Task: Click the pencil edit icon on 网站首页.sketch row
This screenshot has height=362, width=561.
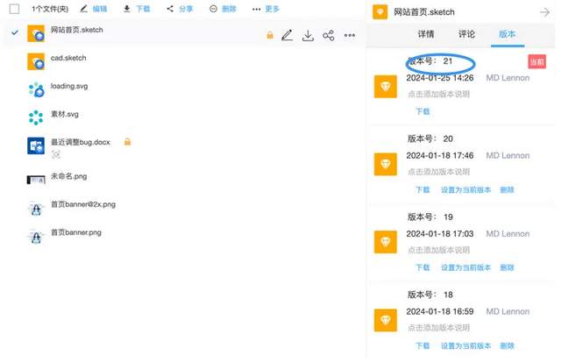Action: pyautogui.click(x=287, y=35)
